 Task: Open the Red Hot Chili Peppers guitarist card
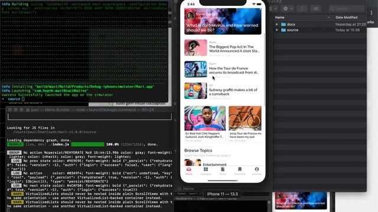[x=205, y=124]
